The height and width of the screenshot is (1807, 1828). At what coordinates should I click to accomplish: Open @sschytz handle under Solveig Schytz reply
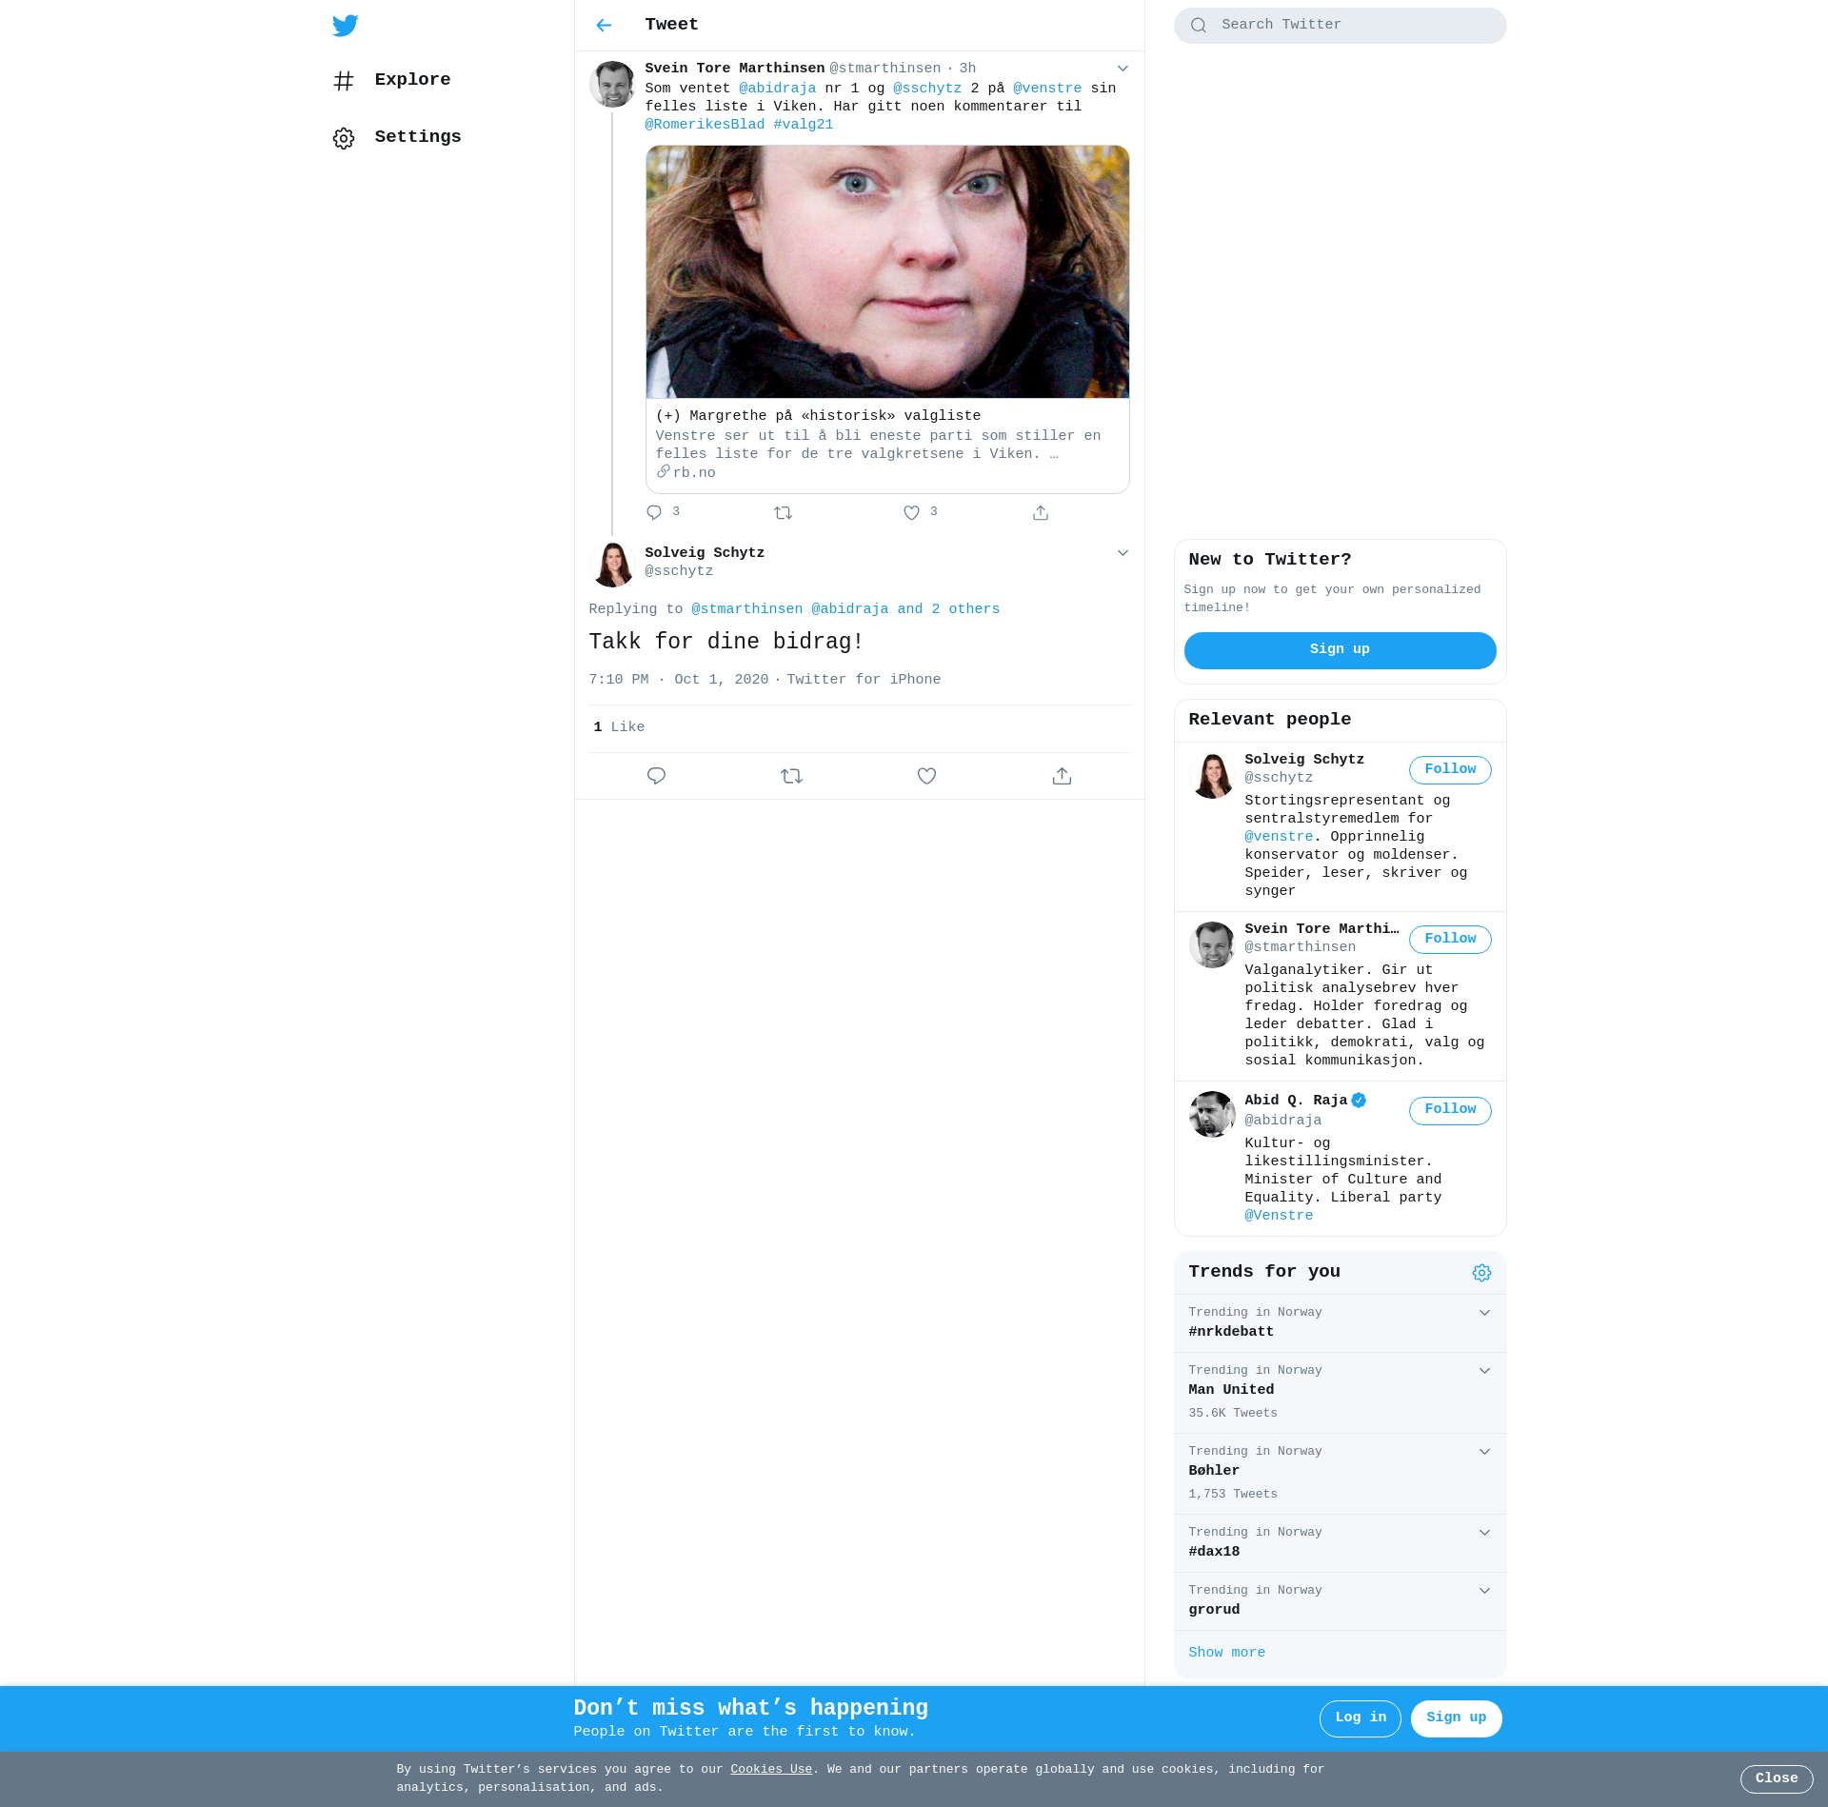point(678,571)
